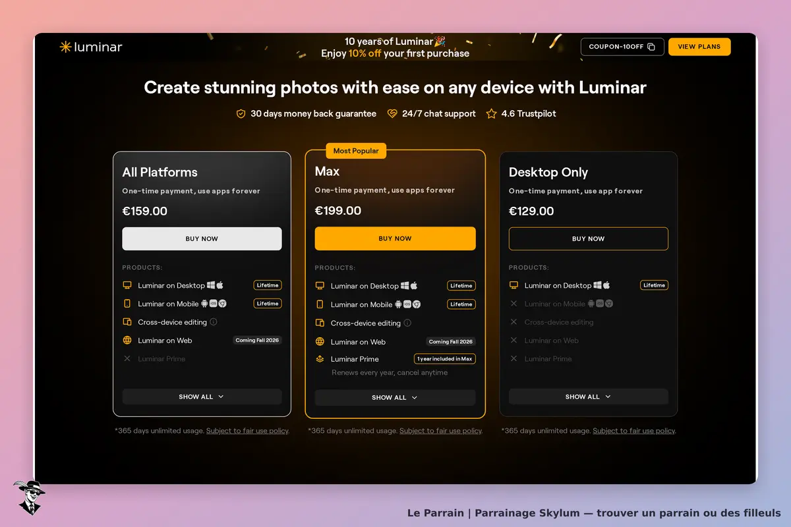
Task: Click Windows logo icon in All Platforms desktop row
Action: coord(211,285)
